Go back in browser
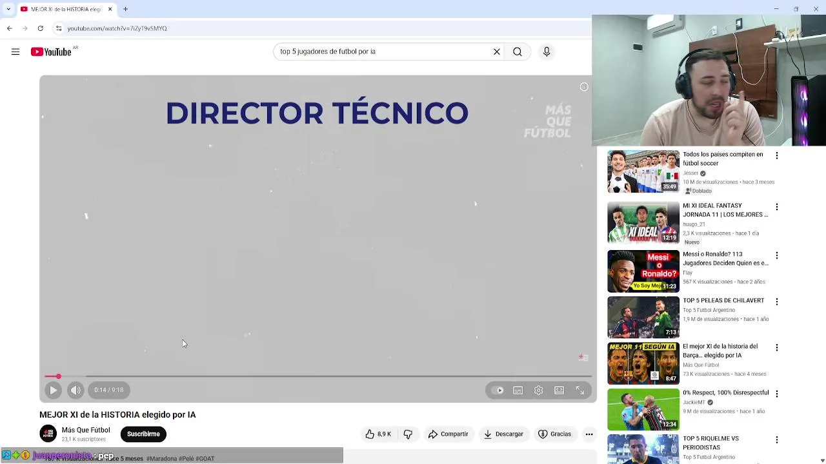The height and width of the screenshot is (464, 826). (9, 28)
